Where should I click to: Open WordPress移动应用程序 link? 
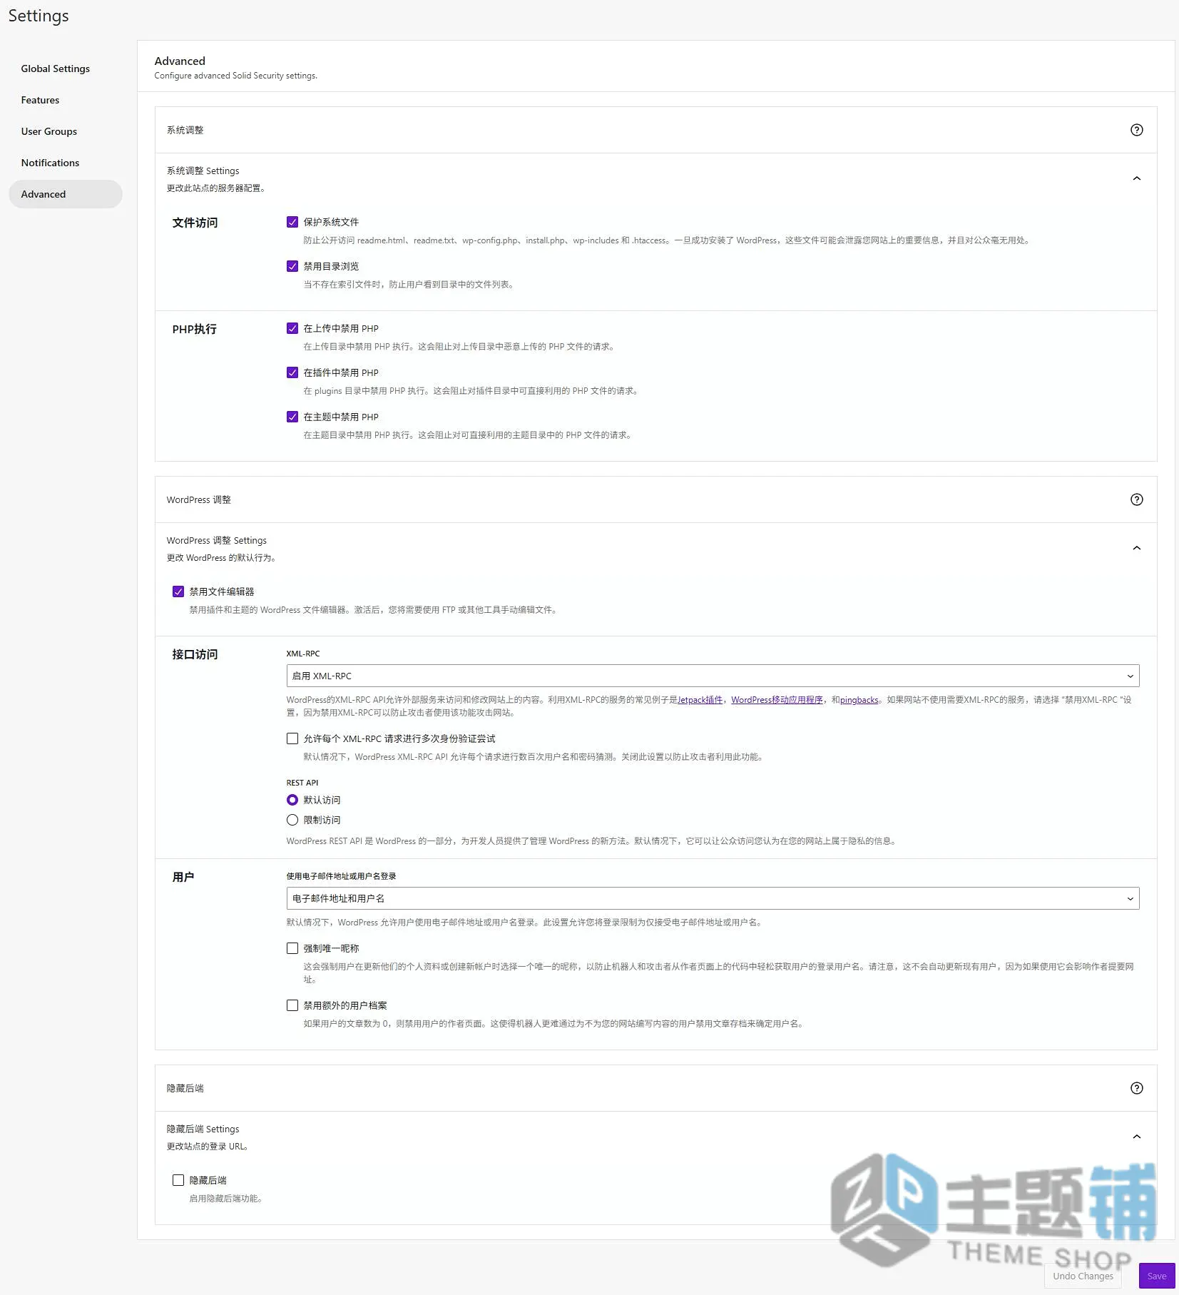click(x=777, y=700)
